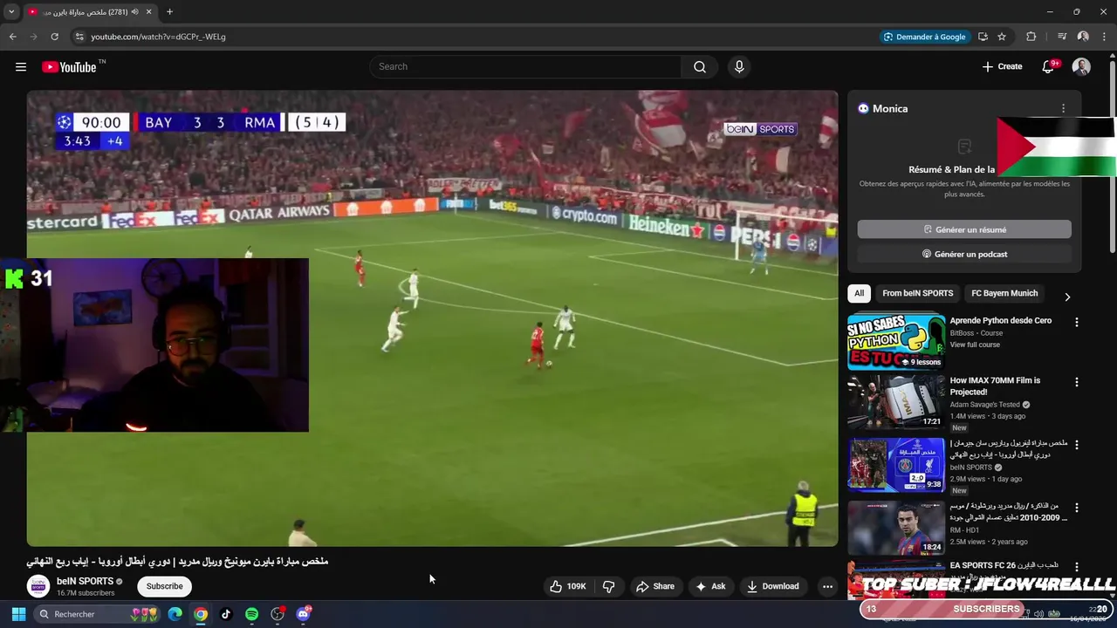The image size is (1117, 628).
Task: Select the From beIN SPORTS chip
Action: pos(917,293)
